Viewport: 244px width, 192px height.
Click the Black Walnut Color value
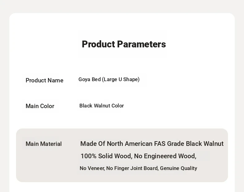(102, 106)
